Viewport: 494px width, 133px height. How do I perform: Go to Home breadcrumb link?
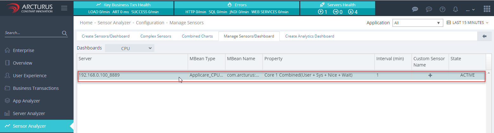pyautogui.click(x=86, y=23)
